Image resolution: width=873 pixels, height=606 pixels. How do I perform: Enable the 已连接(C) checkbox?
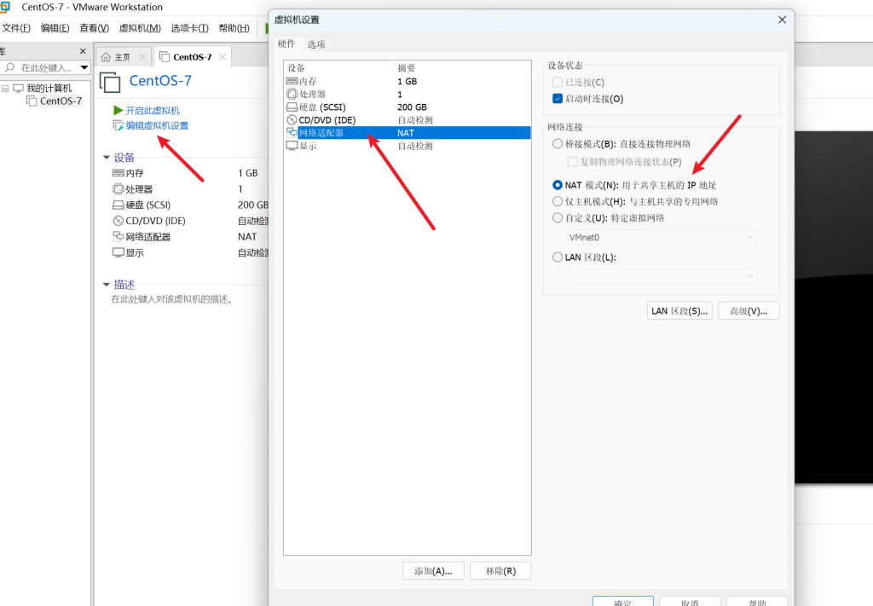(558, 82)
